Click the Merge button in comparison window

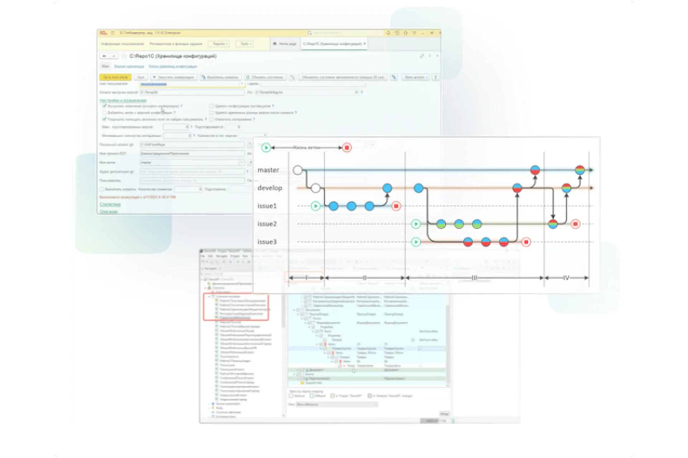tap(444, 414)
